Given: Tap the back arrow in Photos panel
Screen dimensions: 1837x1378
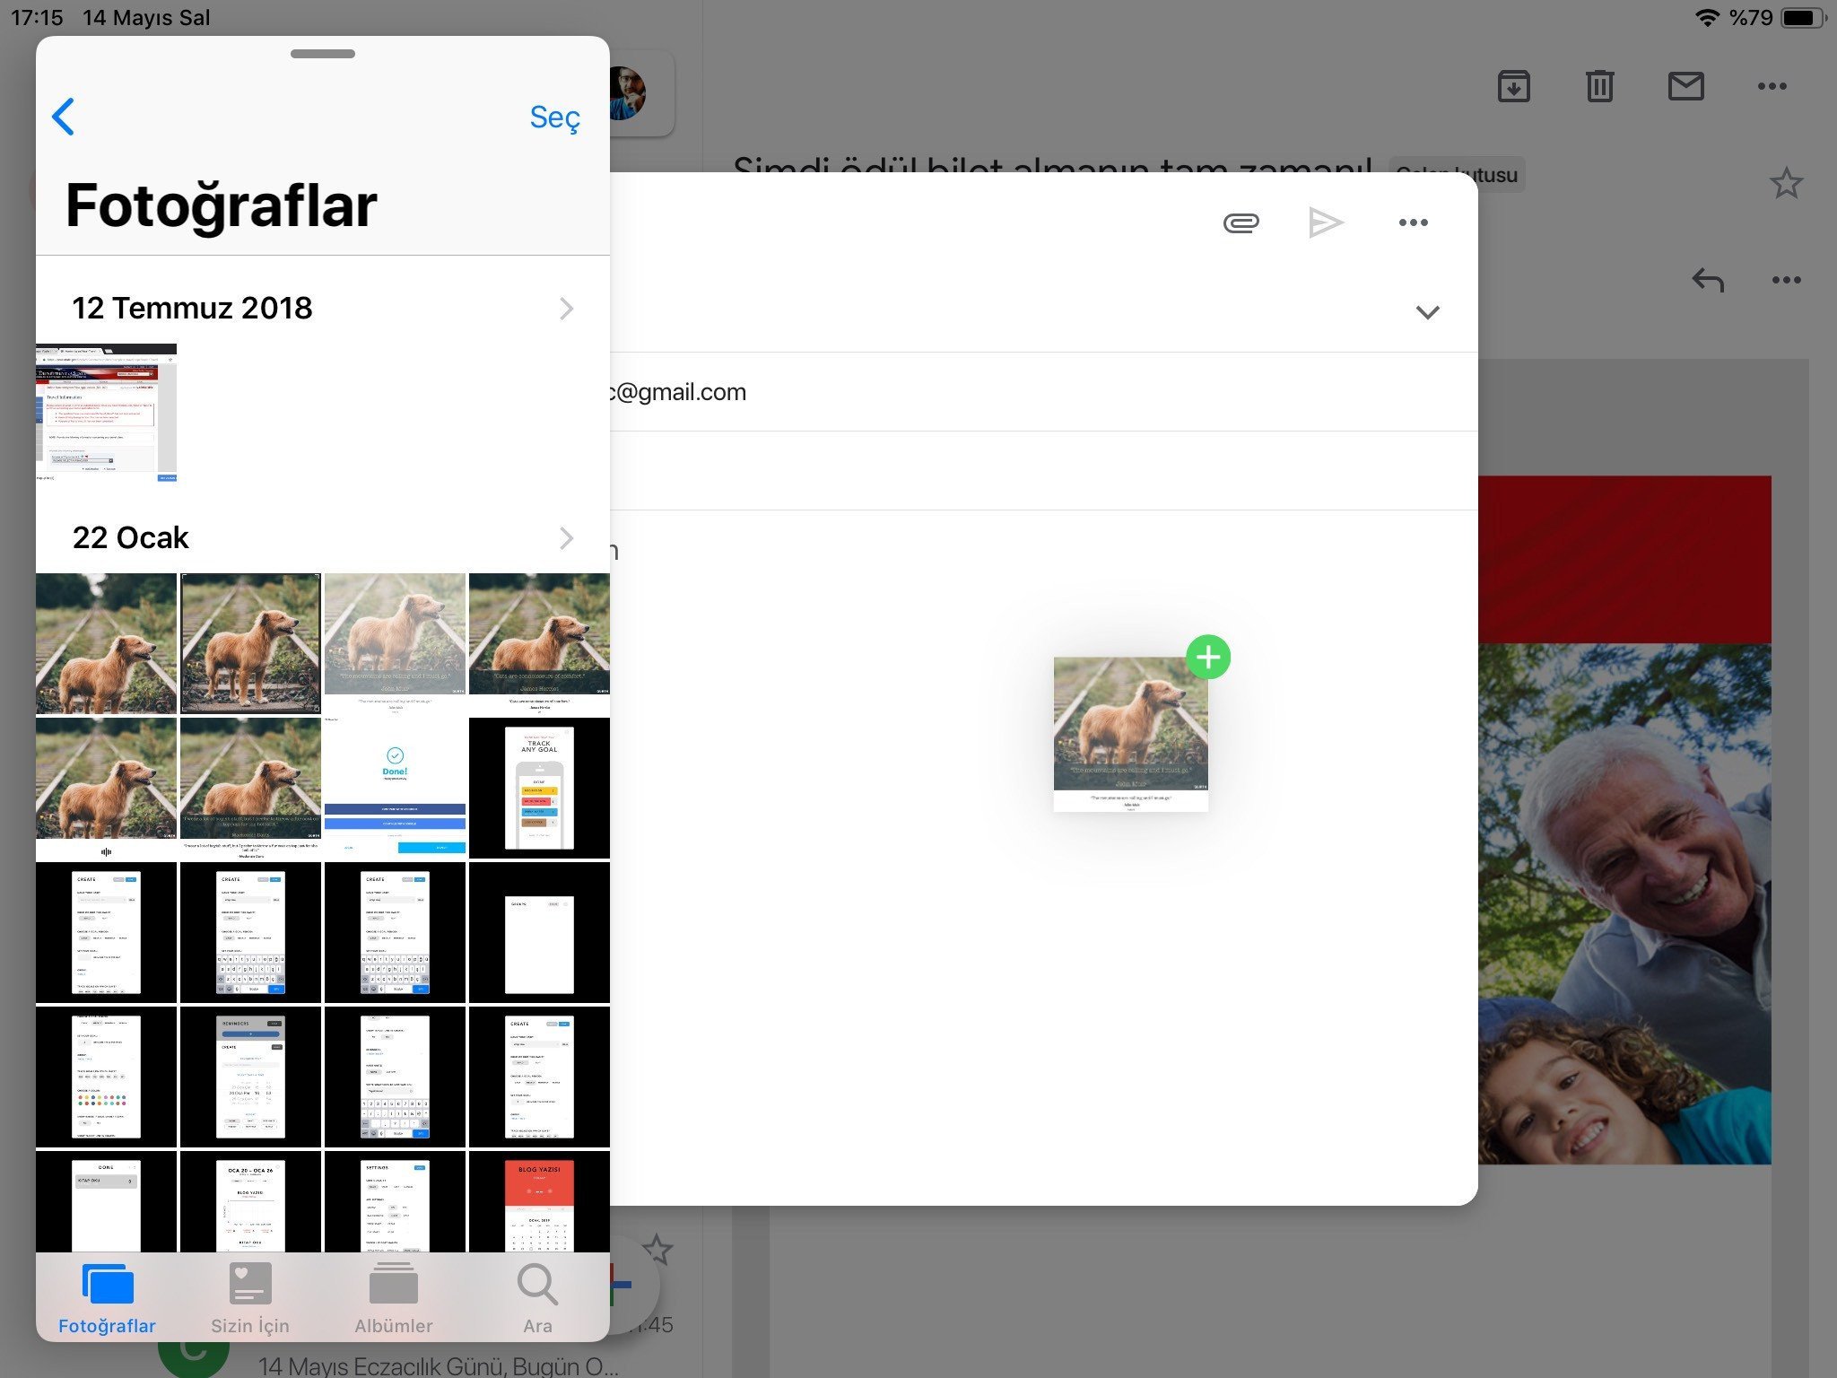Looking at the screenshot, I should (x=64, y=117).
